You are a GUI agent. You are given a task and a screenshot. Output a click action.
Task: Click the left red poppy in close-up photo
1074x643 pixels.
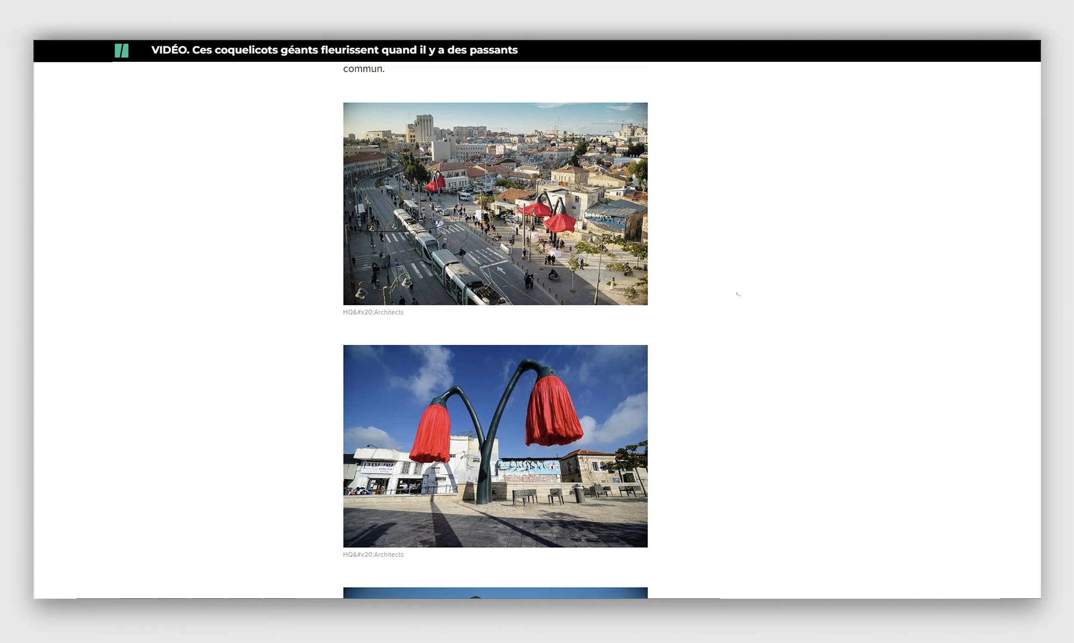click(x=431, y=433)
